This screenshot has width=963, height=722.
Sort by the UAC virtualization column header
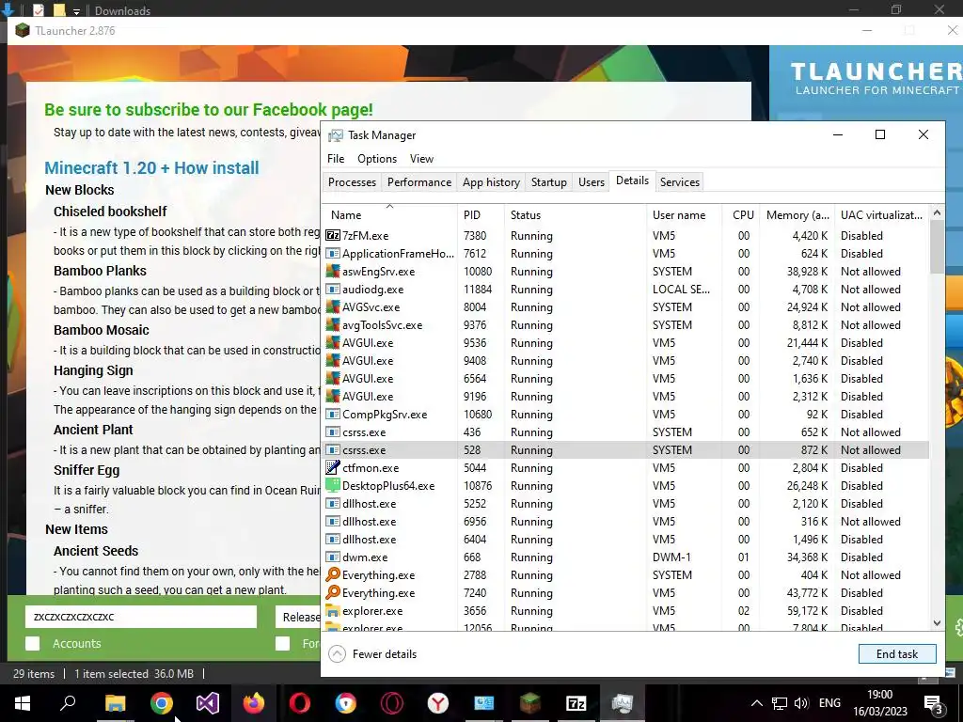(881, 215)
